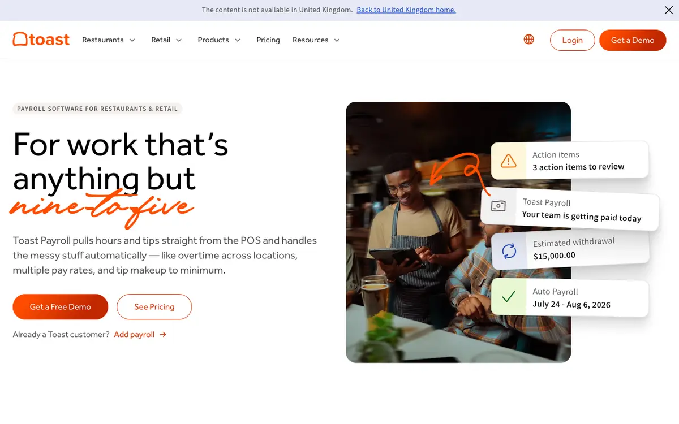Click the Toast logo
The height and width of the screenshot is (424, 679).
coord(41,40)
